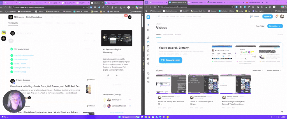The image size is (287, 119).
Task: Go to home in Loom browser window
Action: pos(154,7)
